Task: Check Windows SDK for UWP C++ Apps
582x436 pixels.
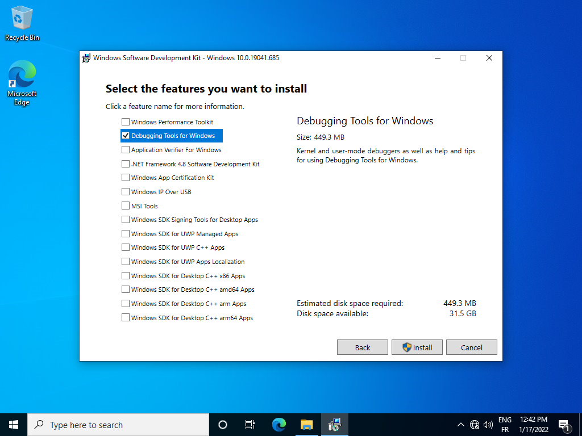Action: tap(126, 248)
